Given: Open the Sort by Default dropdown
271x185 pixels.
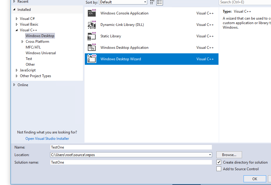Looking at the screenshot, I should coord(123,2).
